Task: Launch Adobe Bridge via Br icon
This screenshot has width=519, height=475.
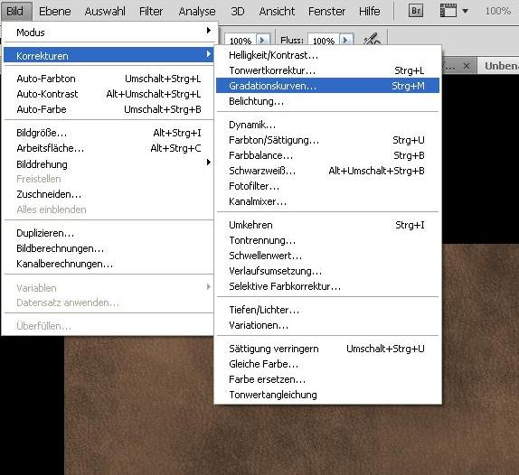Action: (x=416, y=11)
